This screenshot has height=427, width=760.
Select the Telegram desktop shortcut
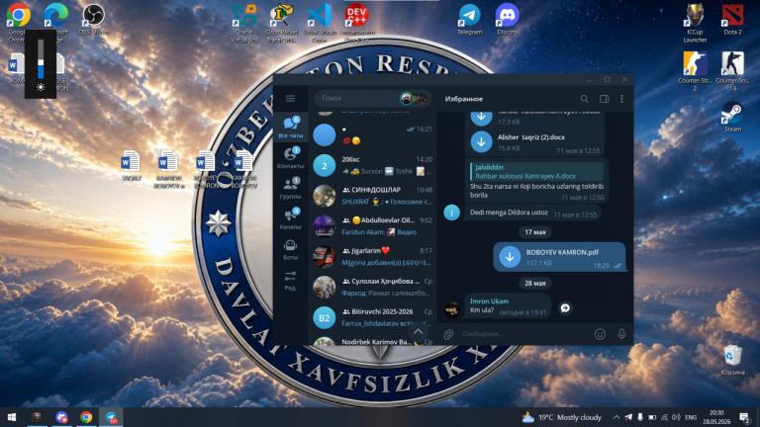point(469,20)
